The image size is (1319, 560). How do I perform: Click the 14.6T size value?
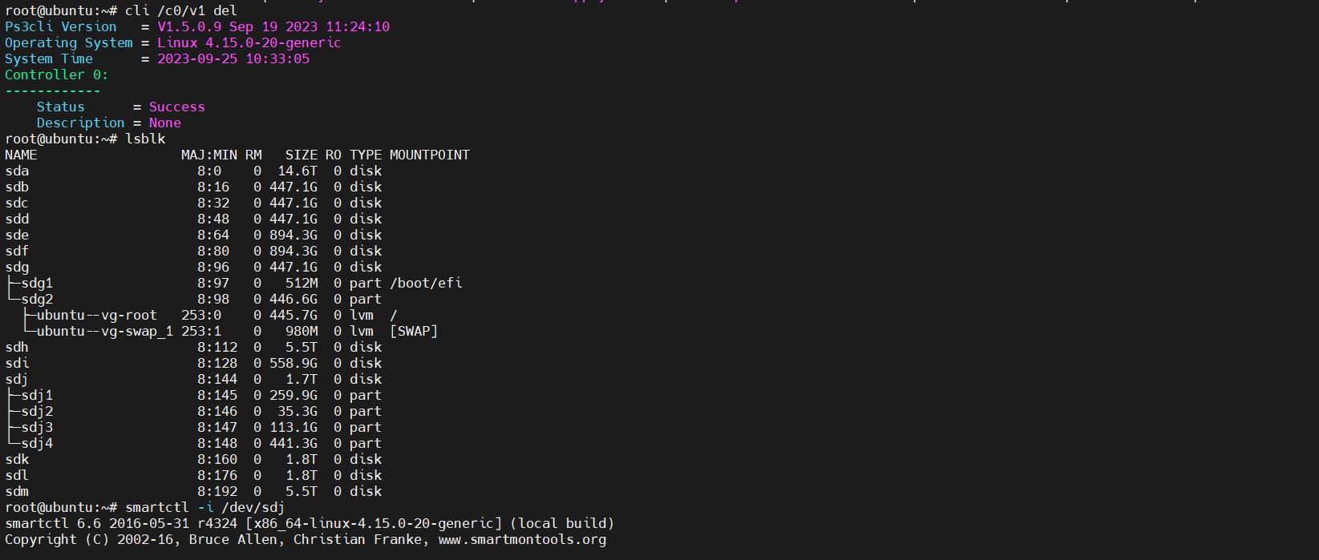click(x=297, y=171)
